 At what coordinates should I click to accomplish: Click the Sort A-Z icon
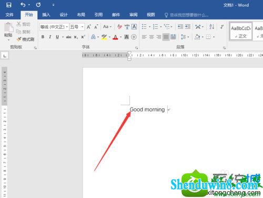(212, 27)
